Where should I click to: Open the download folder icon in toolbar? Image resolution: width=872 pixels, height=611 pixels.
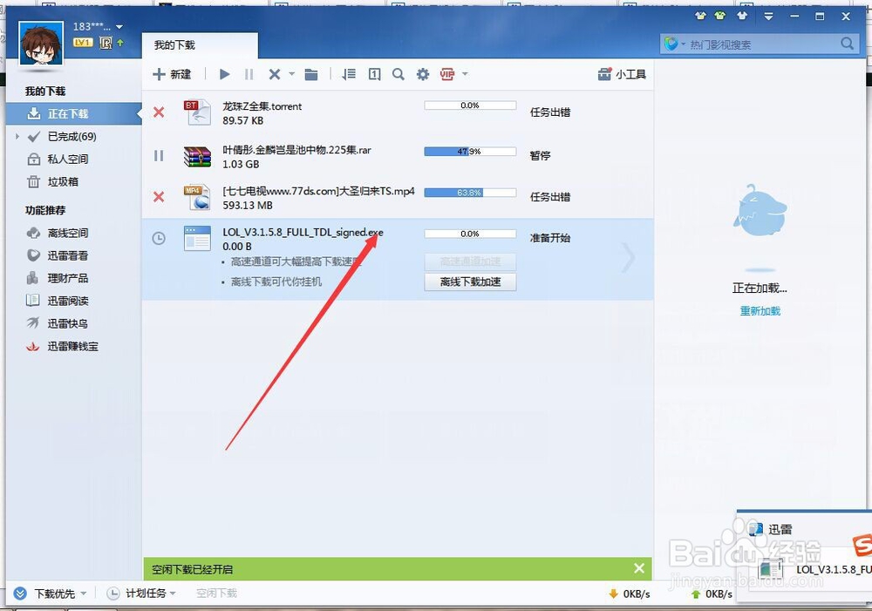[x=311, y=74]
